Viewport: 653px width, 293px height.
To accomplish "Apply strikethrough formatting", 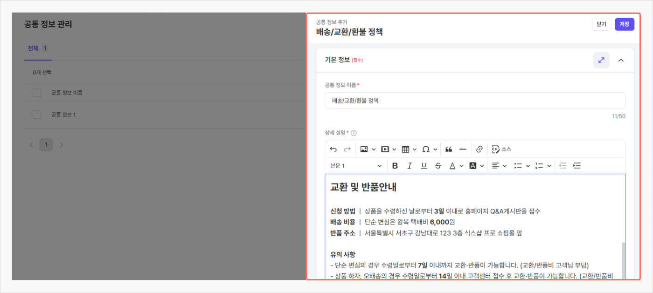I will click(x=438, y=166).
